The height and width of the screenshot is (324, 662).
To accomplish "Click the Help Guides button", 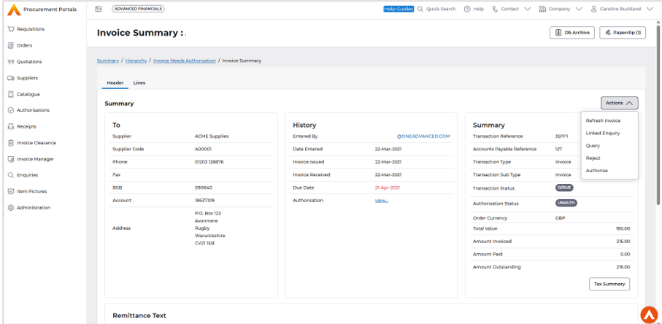I will pyautogui.click(x=398, y=9).
